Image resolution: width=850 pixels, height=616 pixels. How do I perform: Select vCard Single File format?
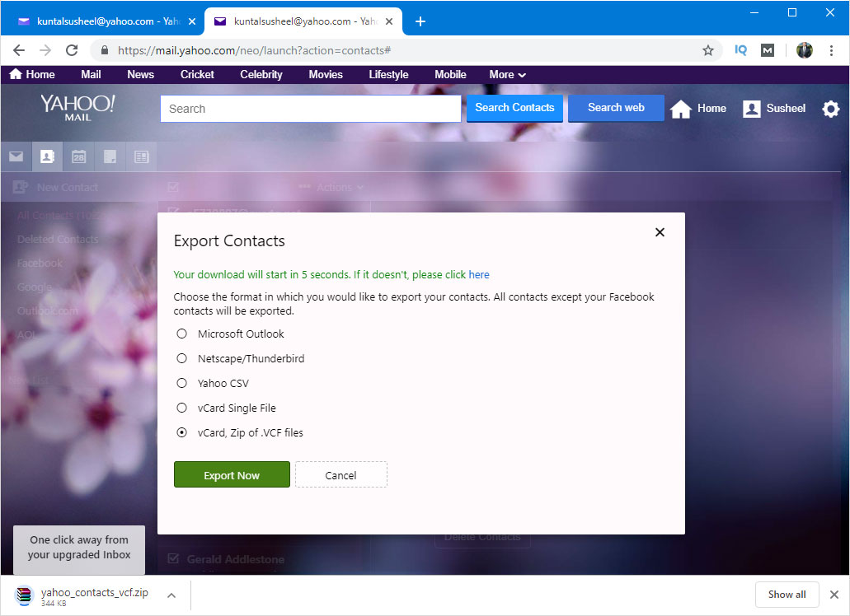click(181, 408)
